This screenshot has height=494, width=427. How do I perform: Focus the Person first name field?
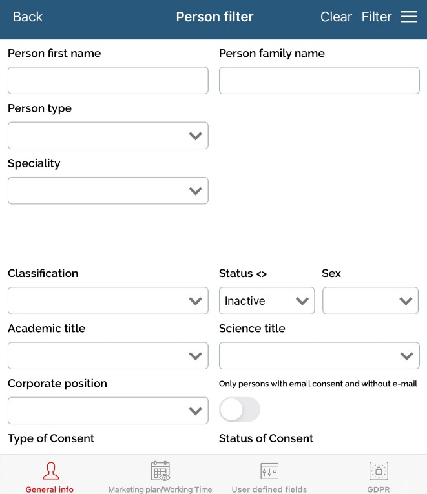click(108, 81)
